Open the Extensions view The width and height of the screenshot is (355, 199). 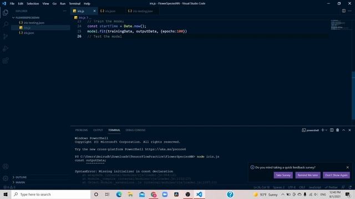tap(6, 60)
